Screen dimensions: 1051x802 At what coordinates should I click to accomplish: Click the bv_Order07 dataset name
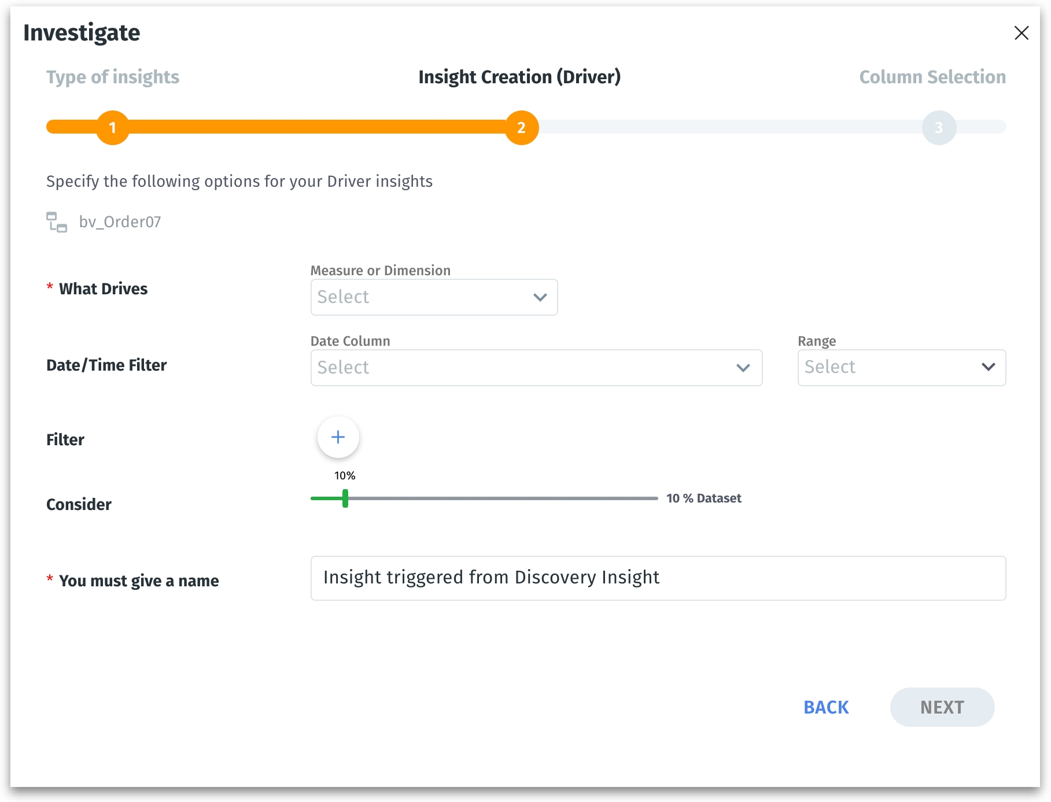point(120,222)
